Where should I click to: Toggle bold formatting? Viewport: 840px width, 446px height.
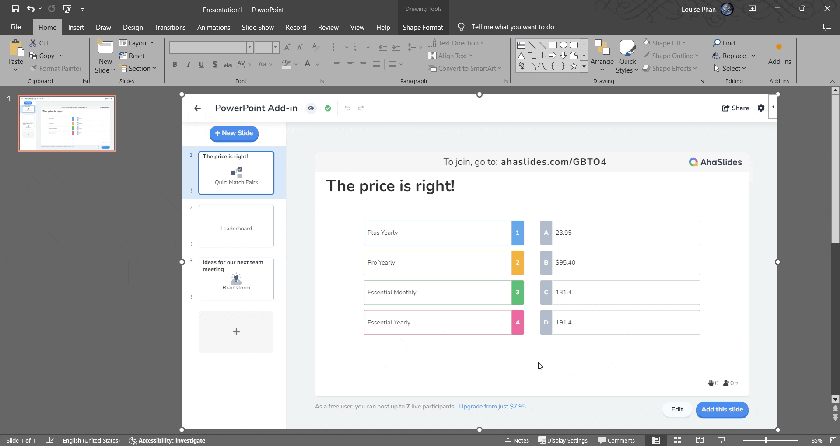coord(175,64)
